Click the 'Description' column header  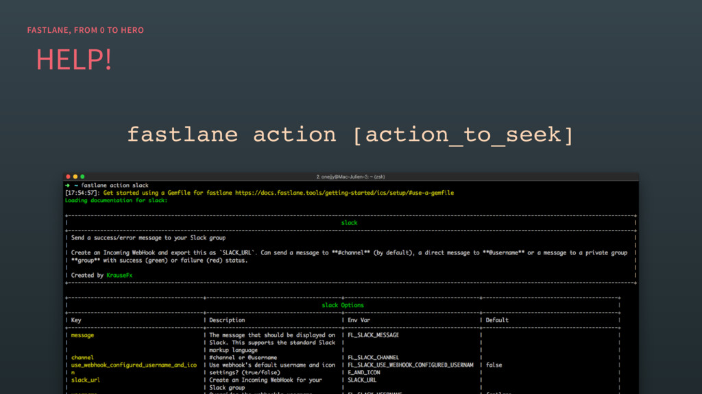tap(227, 320)
